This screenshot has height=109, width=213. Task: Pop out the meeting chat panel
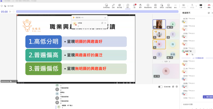209,13
